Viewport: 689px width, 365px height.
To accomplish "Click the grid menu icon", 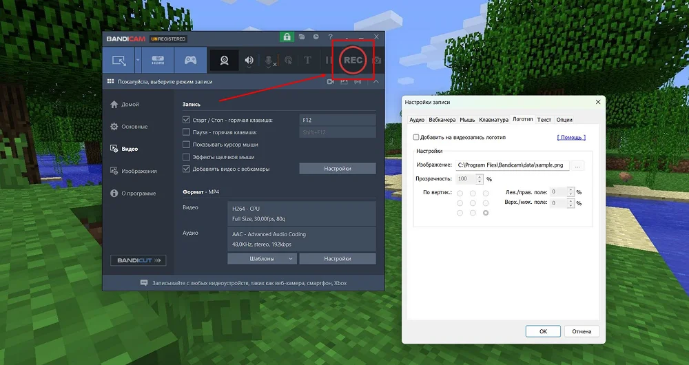I will click(x=111, y=82).
